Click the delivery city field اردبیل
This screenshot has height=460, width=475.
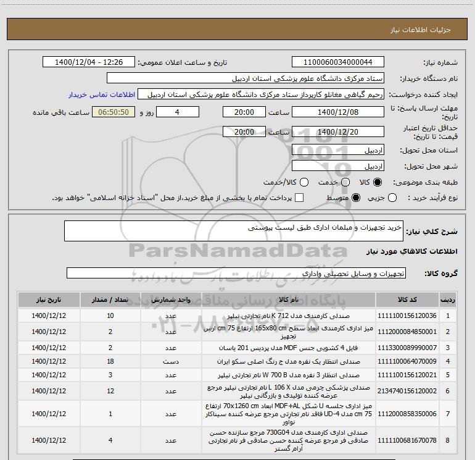click(x=338, y=166)
